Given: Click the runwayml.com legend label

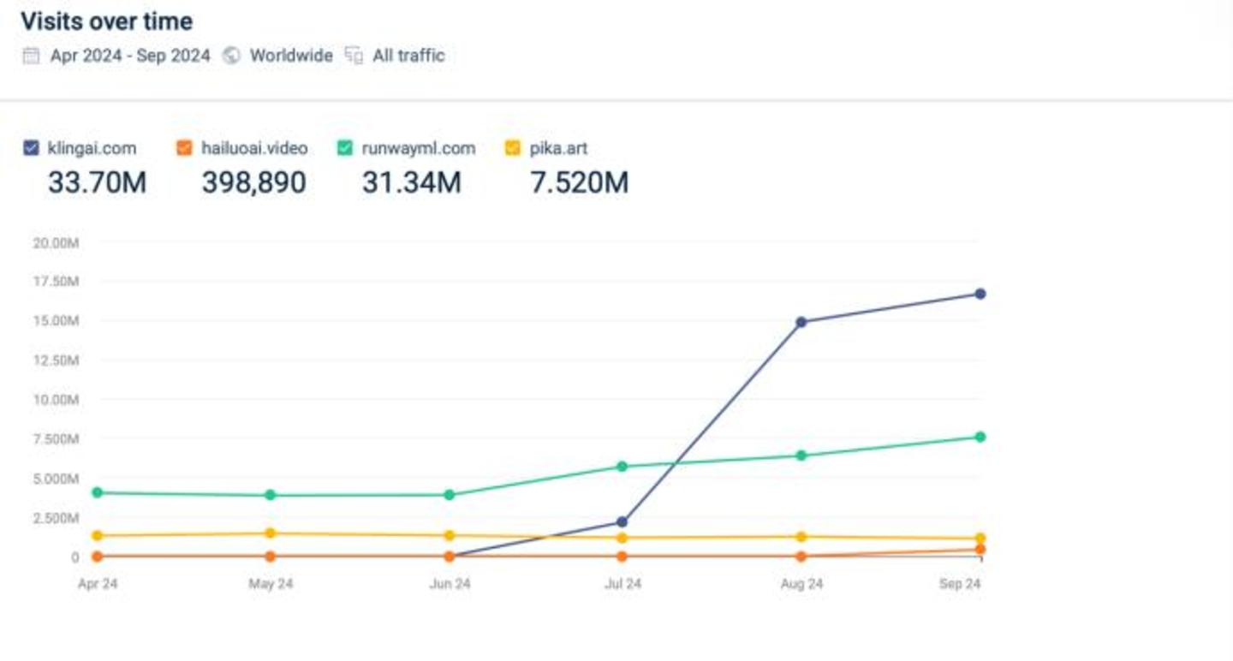Looking at the screenshot, I should point(418,148).
